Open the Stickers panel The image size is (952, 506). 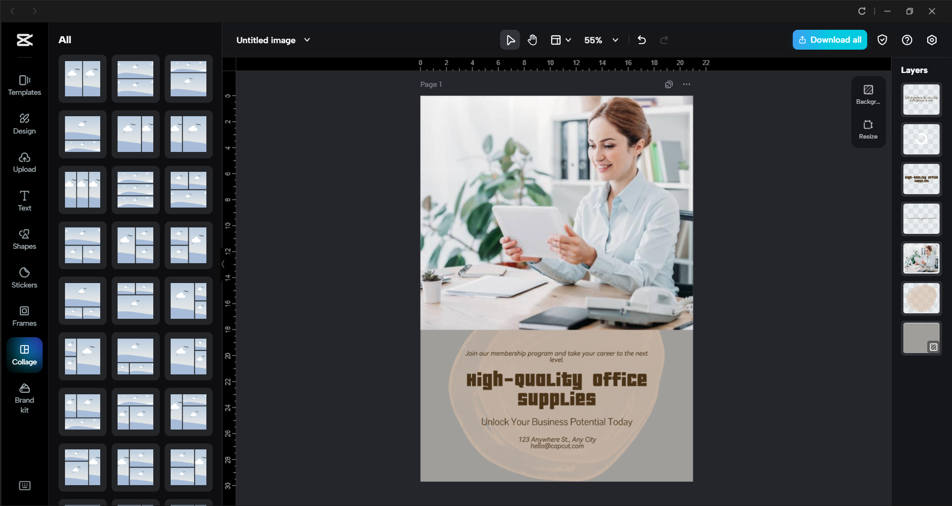click(x=24, y=277)
